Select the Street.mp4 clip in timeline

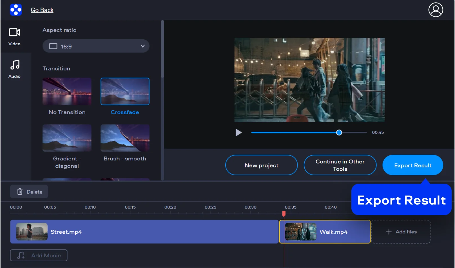coord(144,232)
